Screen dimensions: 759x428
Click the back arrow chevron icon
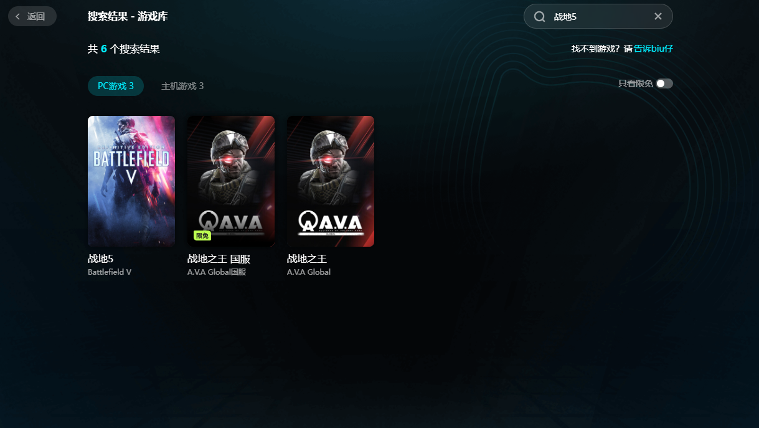[x=17, y=16]
